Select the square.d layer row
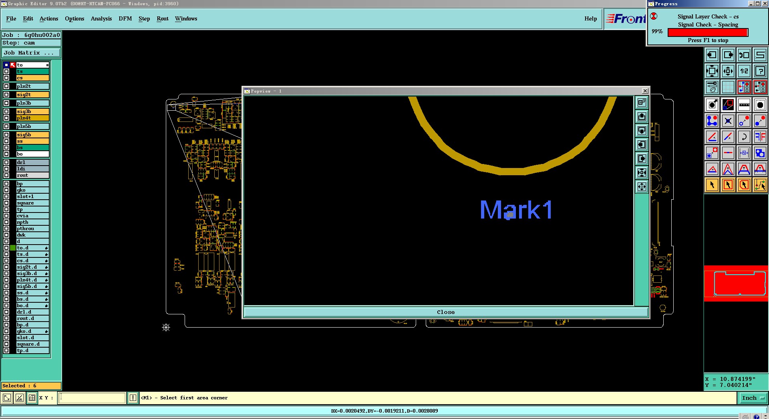769x419 pixels. coord(32,344)
